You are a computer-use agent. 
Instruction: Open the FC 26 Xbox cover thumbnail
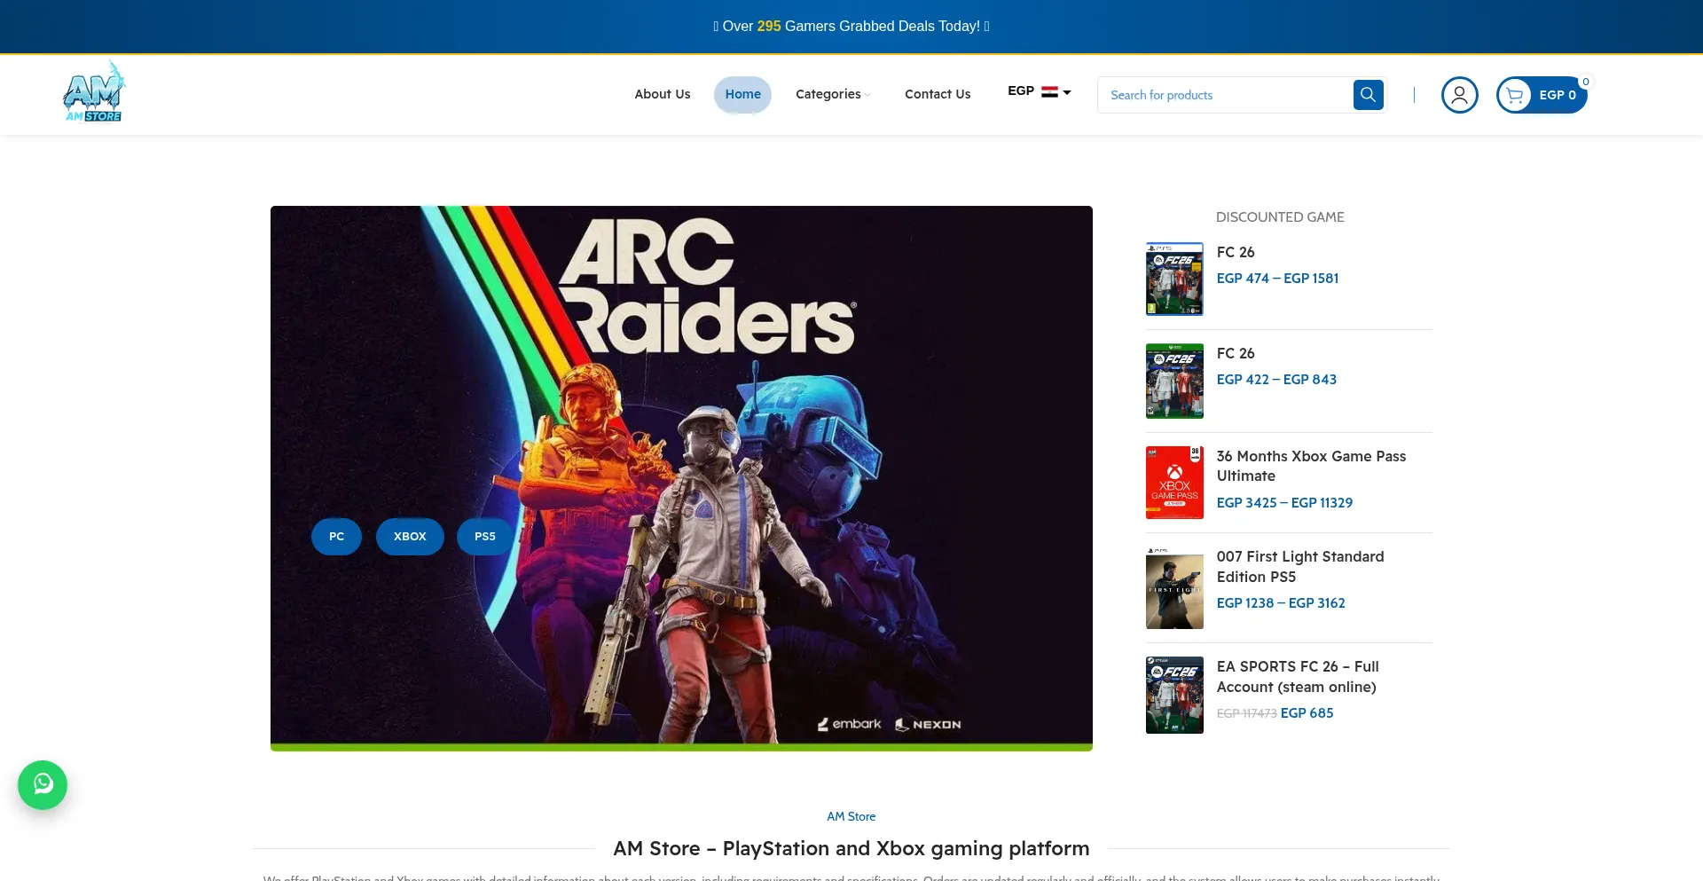[1174, 381]
